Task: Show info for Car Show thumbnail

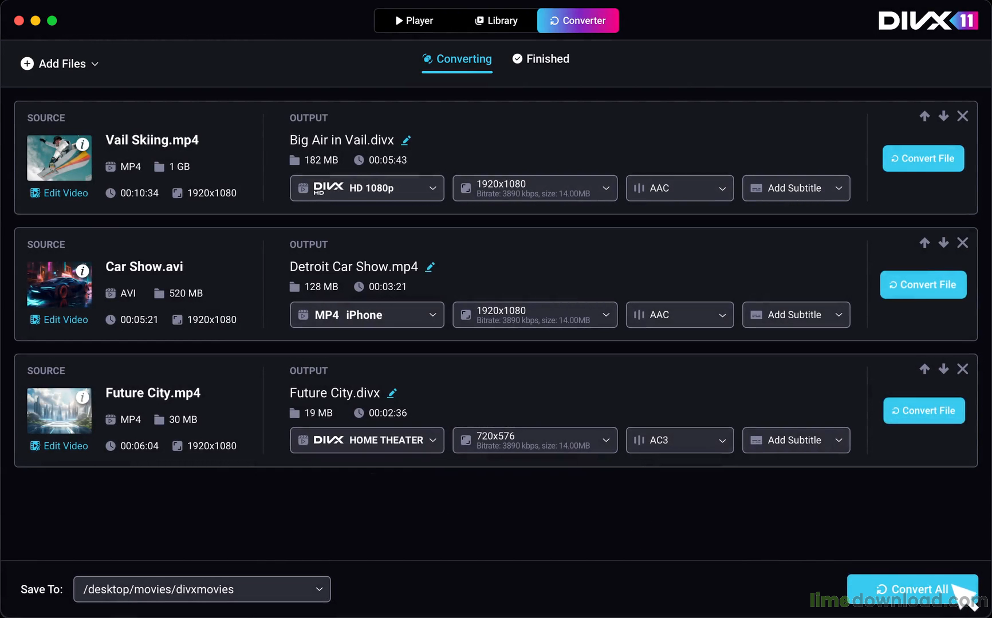Action: [x=82, y=271]
